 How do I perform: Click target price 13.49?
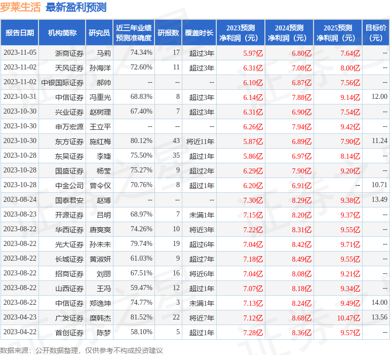point(379,199)
